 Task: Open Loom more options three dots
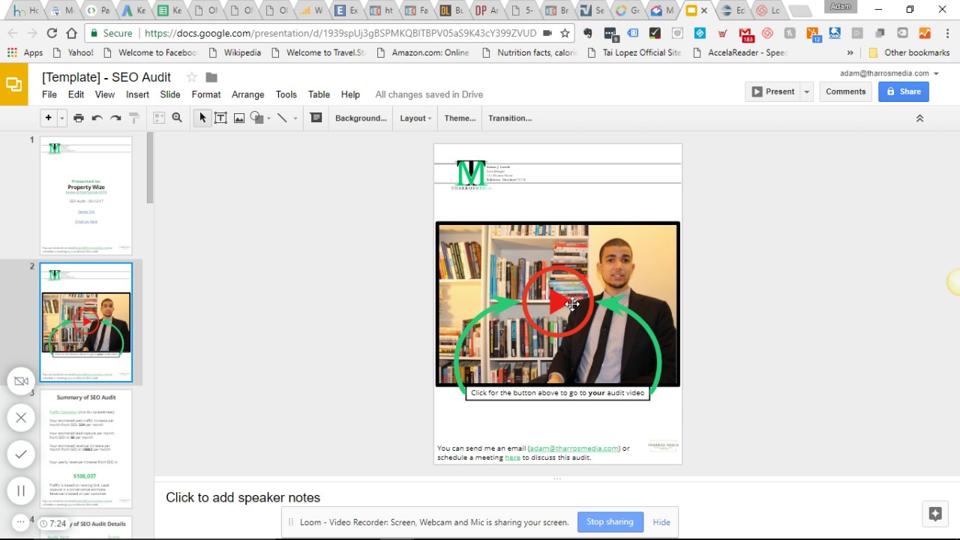pos(21,521)
